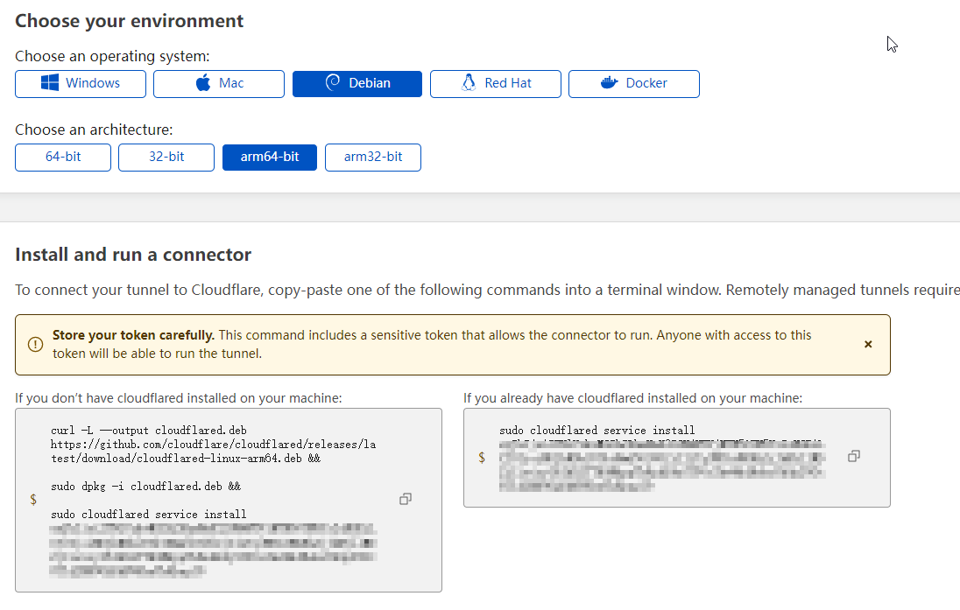Click the blurred token in right command box
The width and height of the screenshot is (960, 610).
click(x=661, y=464)
